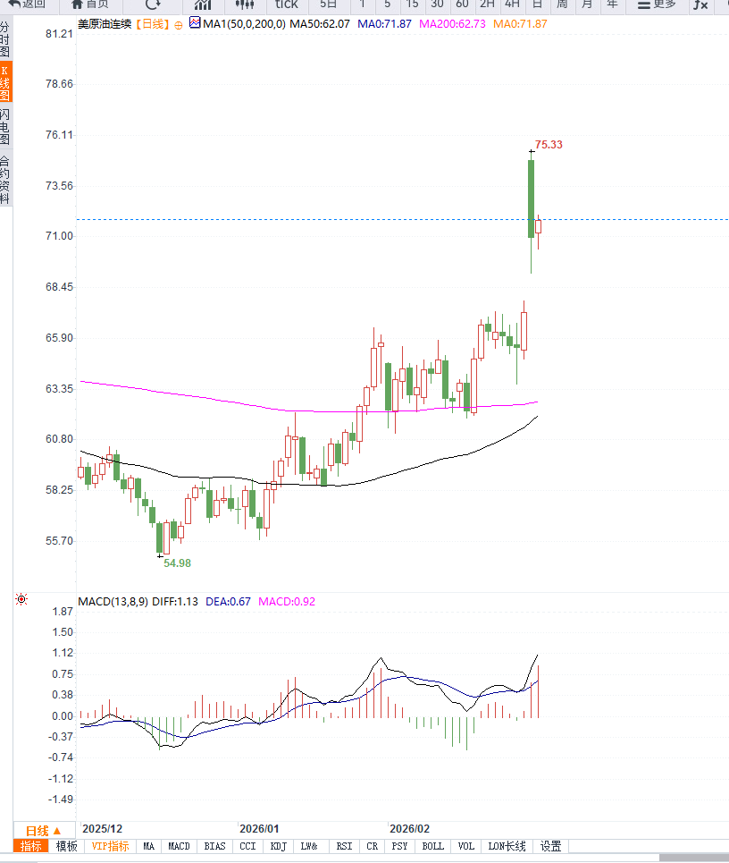
Task: Select the 月 monthly period
Action: [587, 4]
